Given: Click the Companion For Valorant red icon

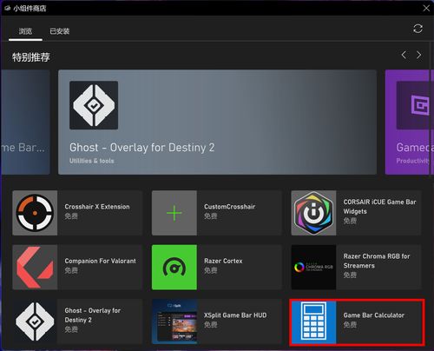Looking at the screenshot, I should click(x=35, y=267).
